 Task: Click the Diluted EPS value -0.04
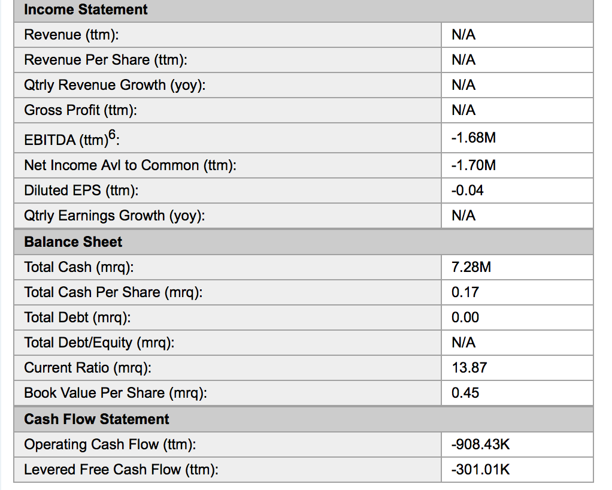(467, 190)
